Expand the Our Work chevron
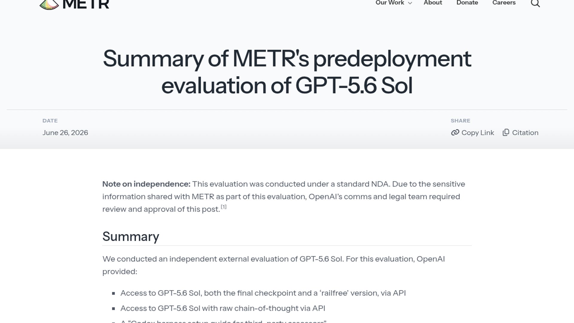Image resolution: width=574 pixels, height=323 pixels. (x=410, y=3)
